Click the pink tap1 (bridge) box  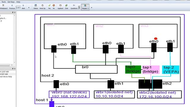pyautogui.click(x=151, y=70)
